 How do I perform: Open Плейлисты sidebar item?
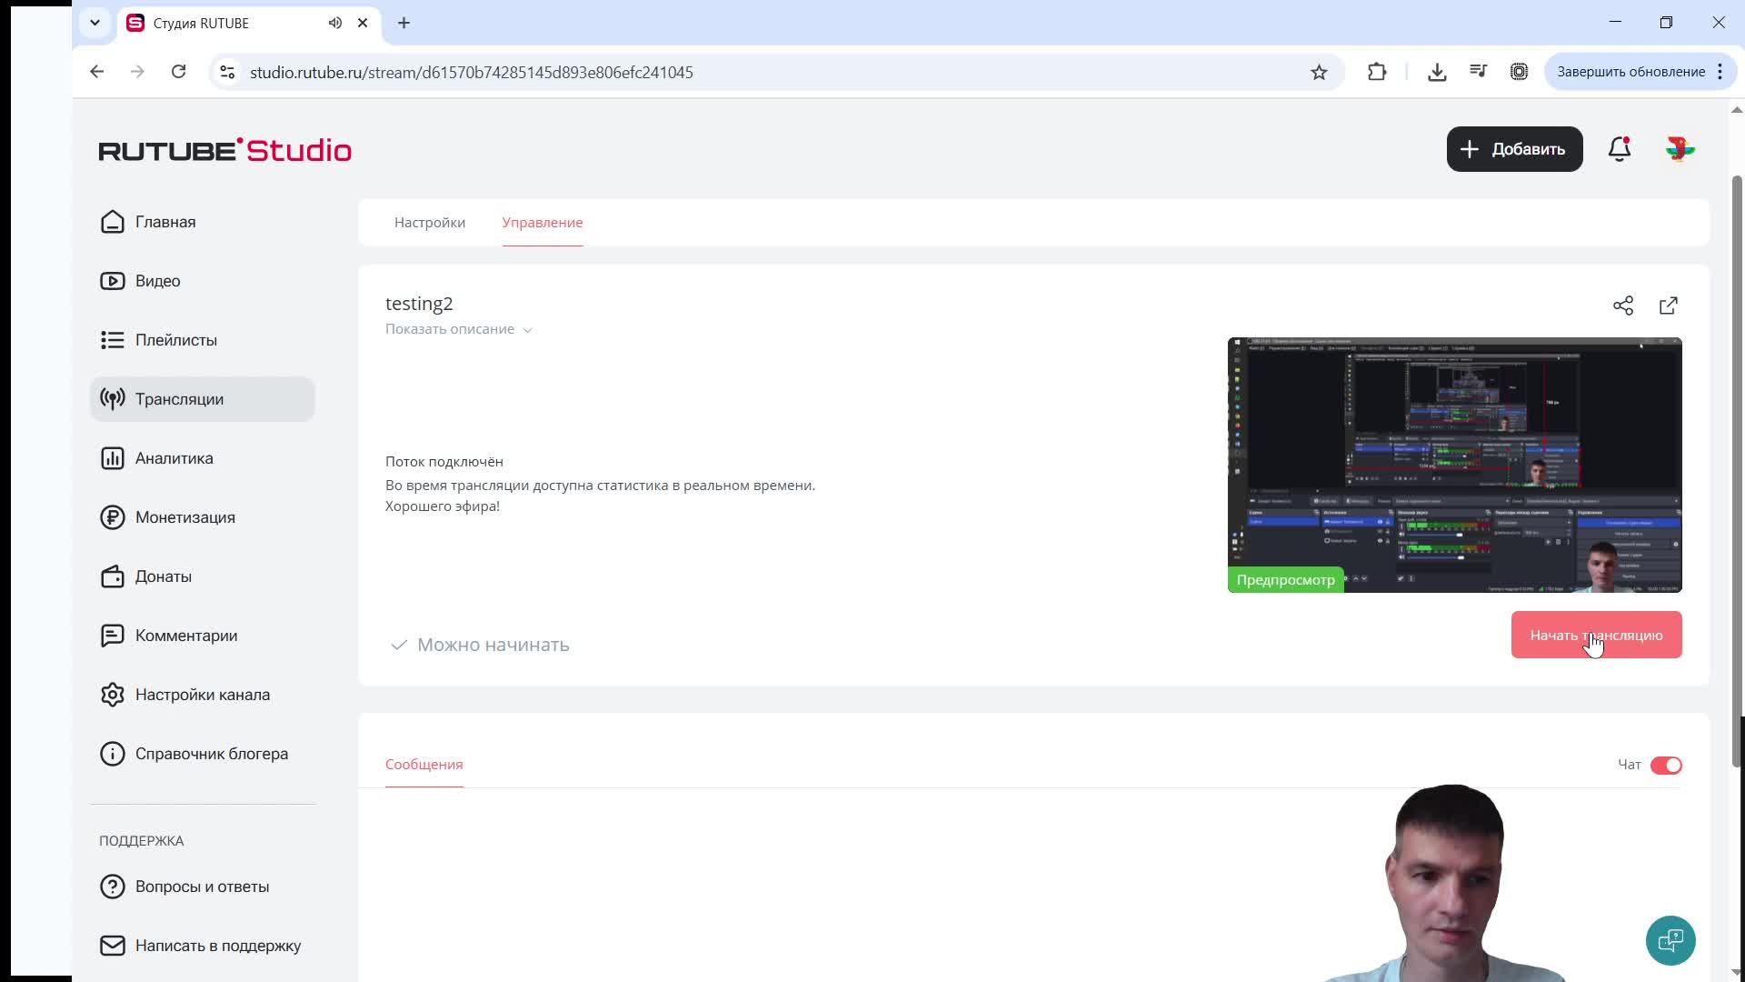point(202,340)
